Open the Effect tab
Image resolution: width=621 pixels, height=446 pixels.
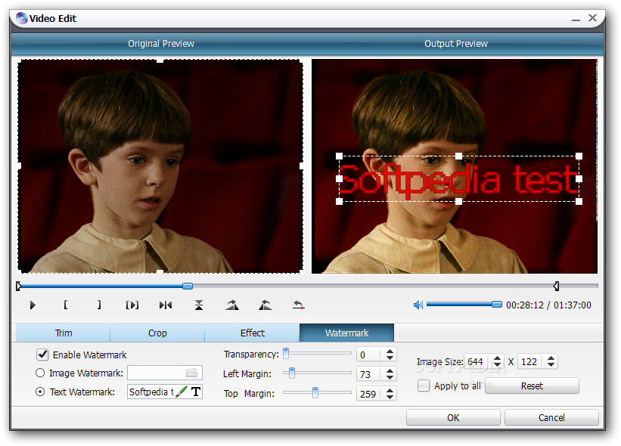click(x=253, y=333)
